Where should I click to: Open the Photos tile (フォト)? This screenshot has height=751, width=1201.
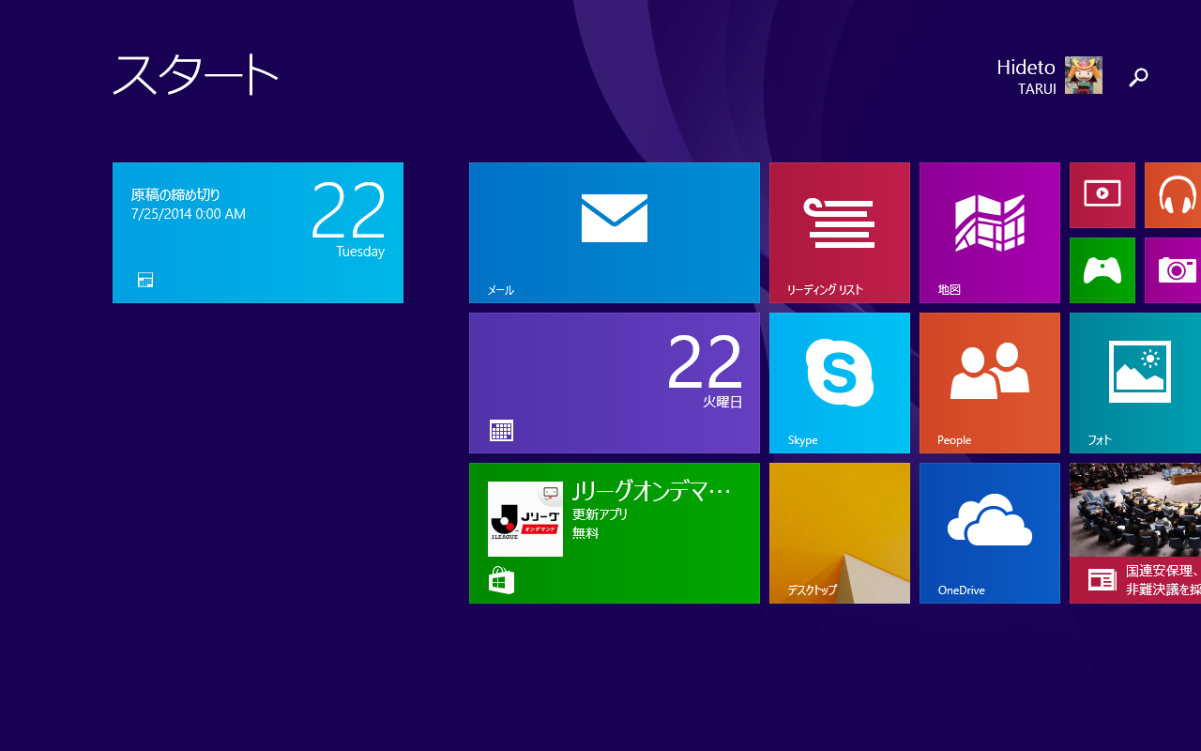[x=1135, y=383]
